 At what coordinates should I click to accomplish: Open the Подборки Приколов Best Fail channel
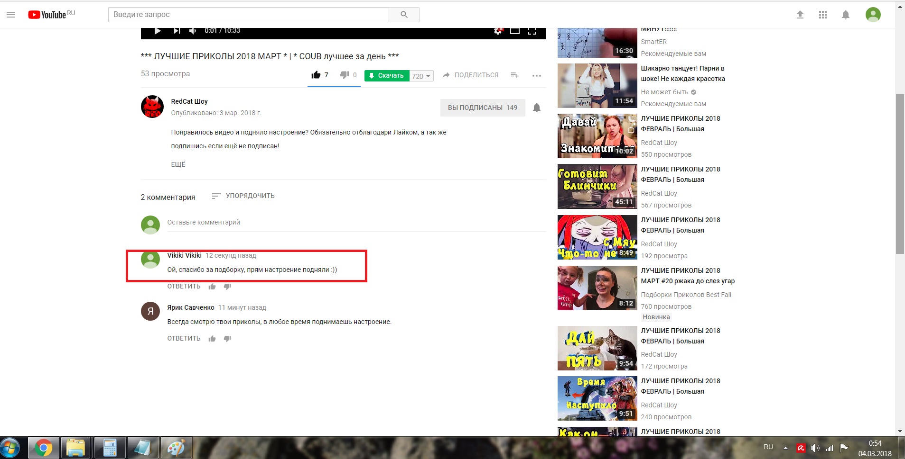pyautogui.click(x=686, y=295)
